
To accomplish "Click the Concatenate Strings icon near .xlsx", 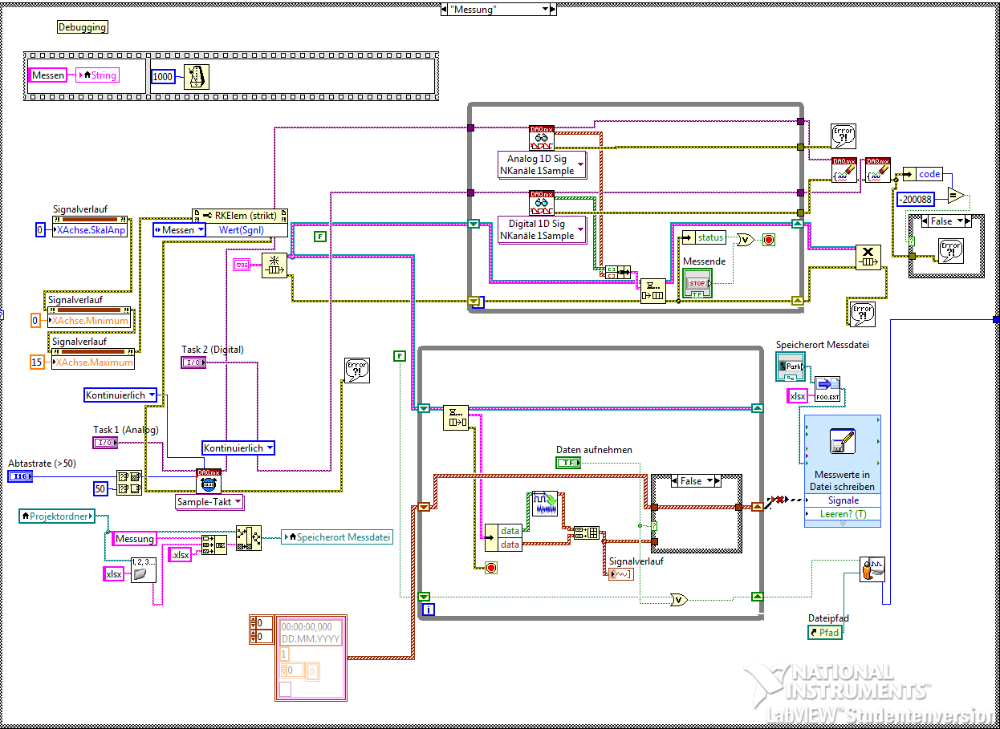I will pyautogui.click(x=214, y=545).
